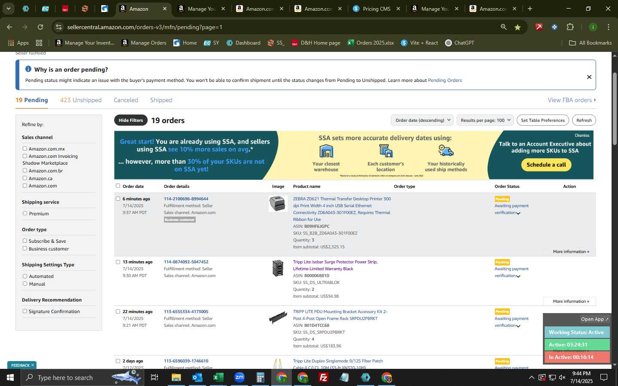
Task: Expand More information for Zebra printer order
Action: tap(571, 252)
